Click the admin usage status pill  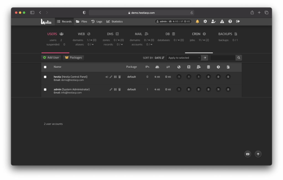pyautogui.click(x=173, y=22)
